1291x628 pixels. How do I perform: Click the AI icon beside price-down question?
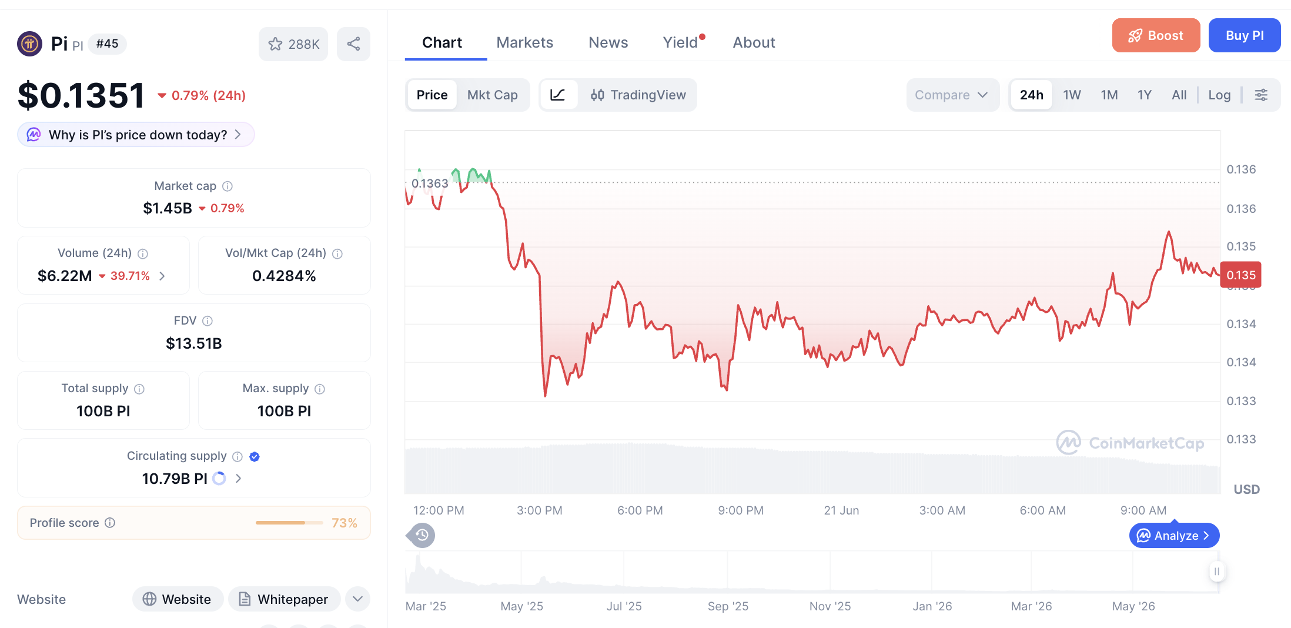point(34,135)
